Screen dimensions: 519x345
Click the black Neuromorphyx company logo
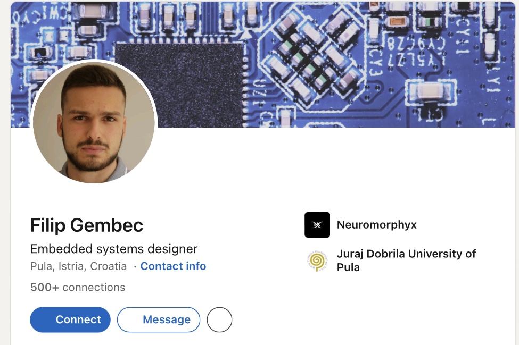pos(317,225)
